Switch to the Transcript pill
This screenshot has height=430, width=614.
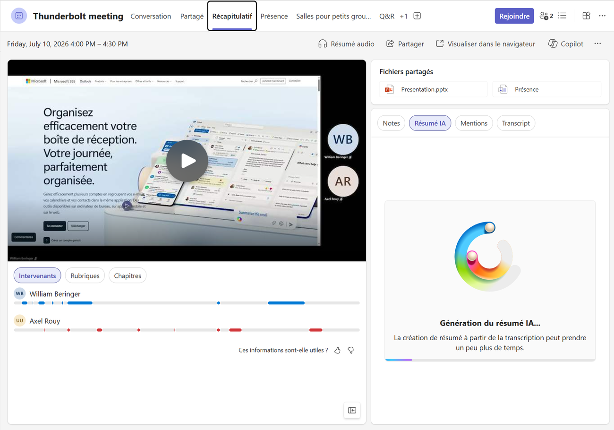point(516,123)
